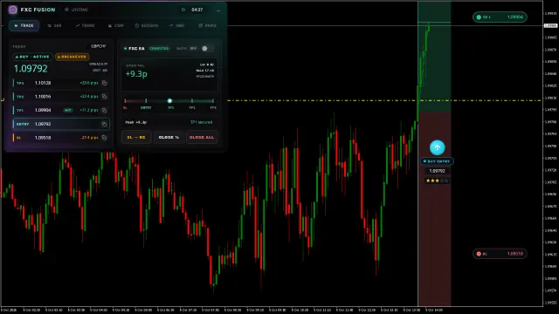Click the TP1 secured status text

[x=201, y=122]
